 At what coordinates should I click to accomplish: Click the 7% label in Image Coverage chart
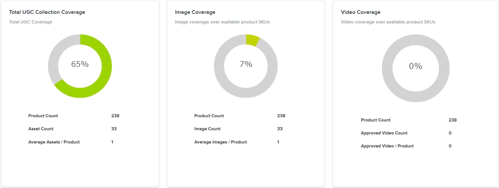pyautogui.click(x=246, y=64)
